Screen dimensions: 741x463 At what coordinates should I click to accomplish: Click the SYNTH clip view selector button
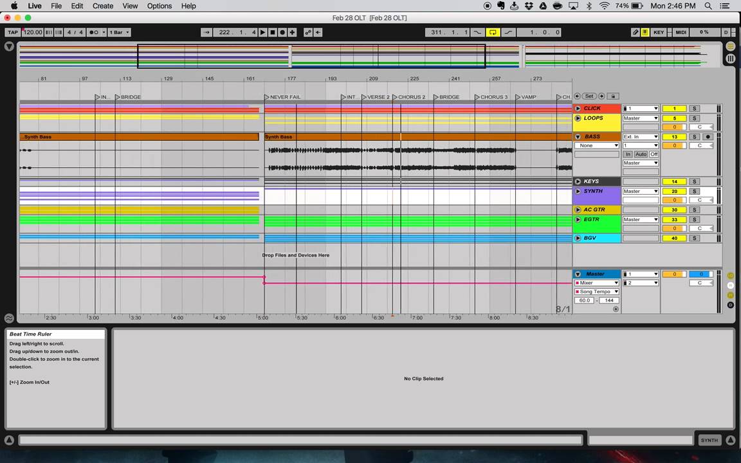[x=709, y=440]
